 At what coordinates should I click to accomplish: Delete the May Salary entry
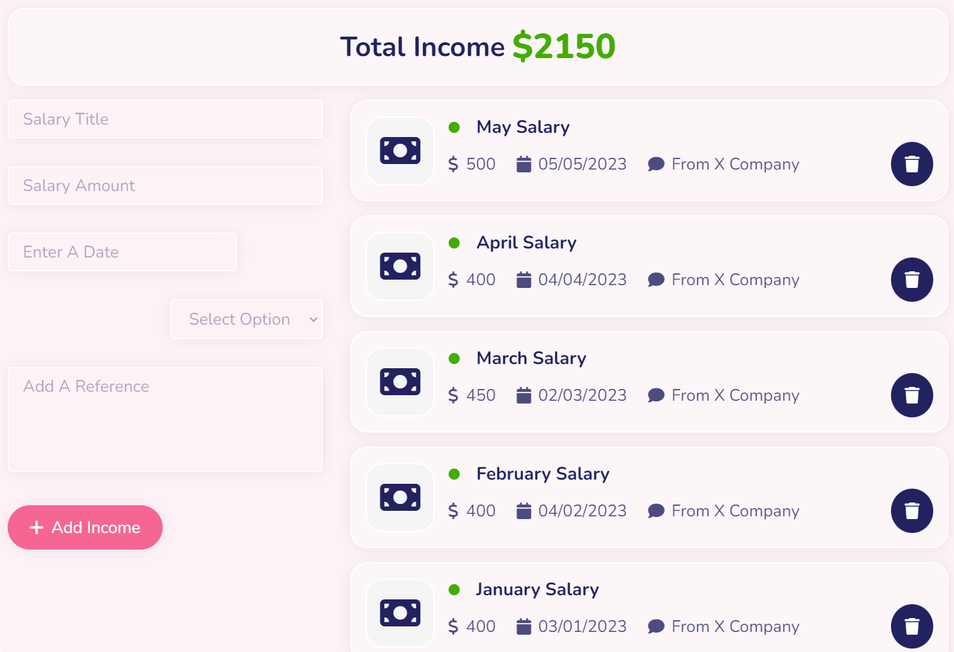912,164
